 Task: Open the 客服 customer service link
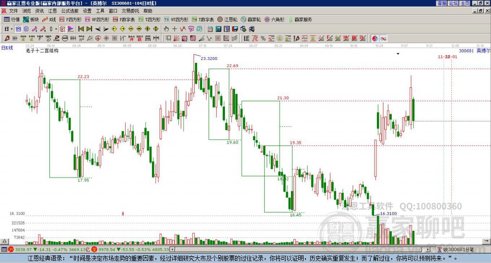click(x=442, y=3)
